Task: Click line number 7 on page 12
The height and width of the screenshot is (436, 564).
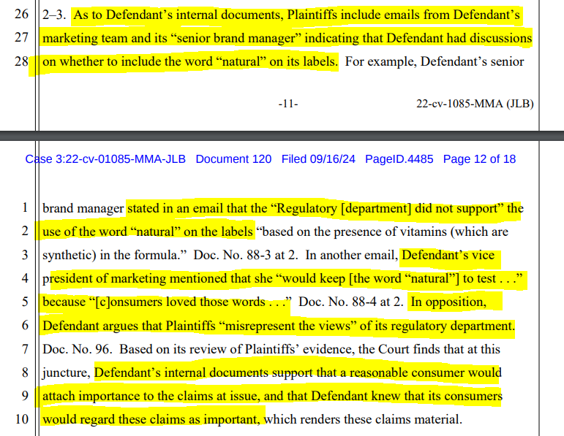Action: [25, 349]
